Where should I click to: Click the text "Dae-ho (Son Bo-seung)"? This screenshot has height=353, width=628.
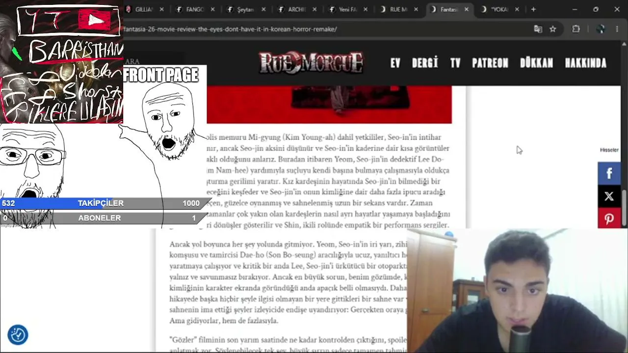click(278, 255)
